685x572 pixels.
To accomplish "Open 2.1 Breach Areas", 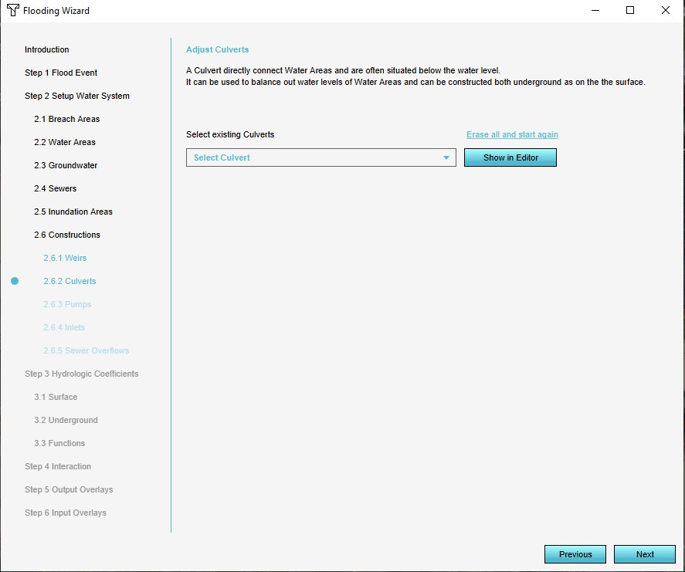I will pyautogui.click(x=66, y=119).
